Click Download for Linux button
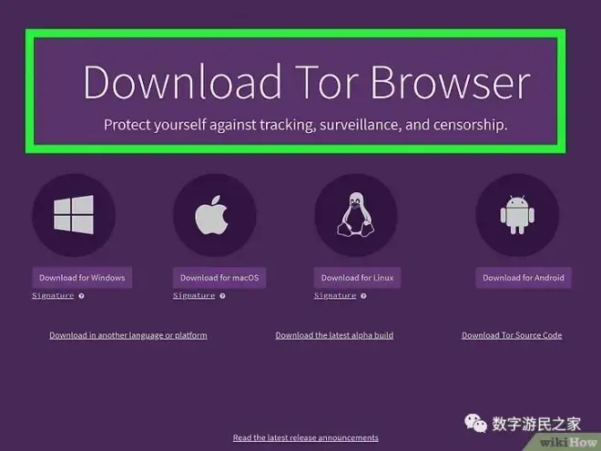 click(357, 278)
